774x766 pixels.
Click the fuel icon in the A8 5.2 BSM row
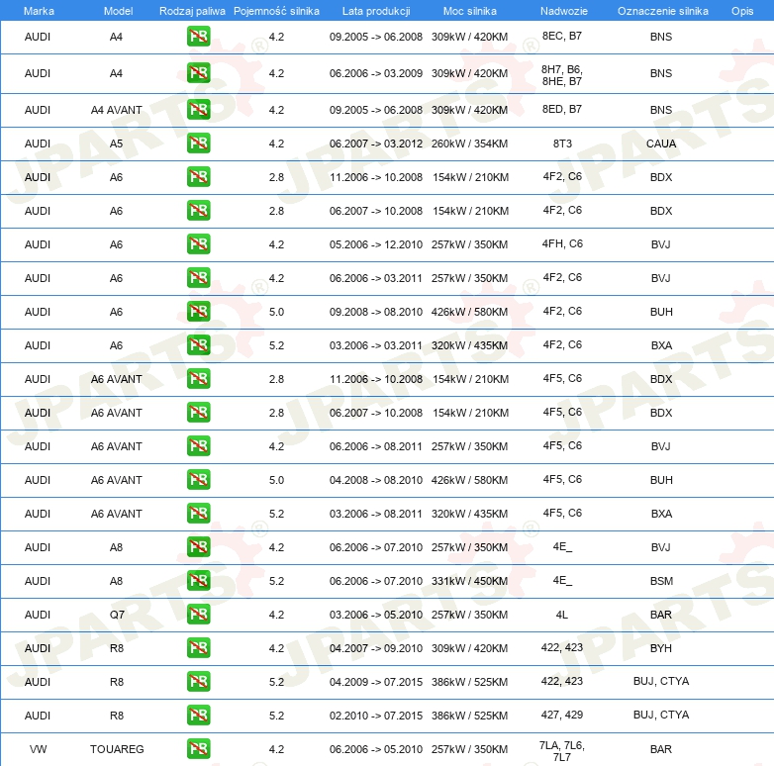(198, 580)
